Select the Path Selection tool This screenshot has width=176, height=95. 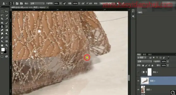point(2,41)
